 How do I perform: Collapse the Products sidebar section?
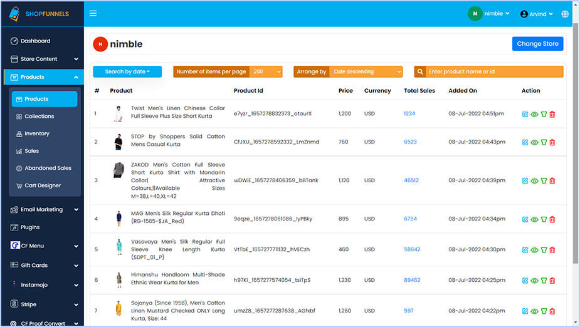(x=44, y=77)
